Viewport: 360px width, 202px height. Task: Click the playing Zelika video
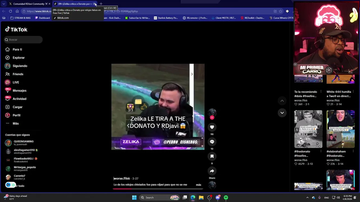158,107
